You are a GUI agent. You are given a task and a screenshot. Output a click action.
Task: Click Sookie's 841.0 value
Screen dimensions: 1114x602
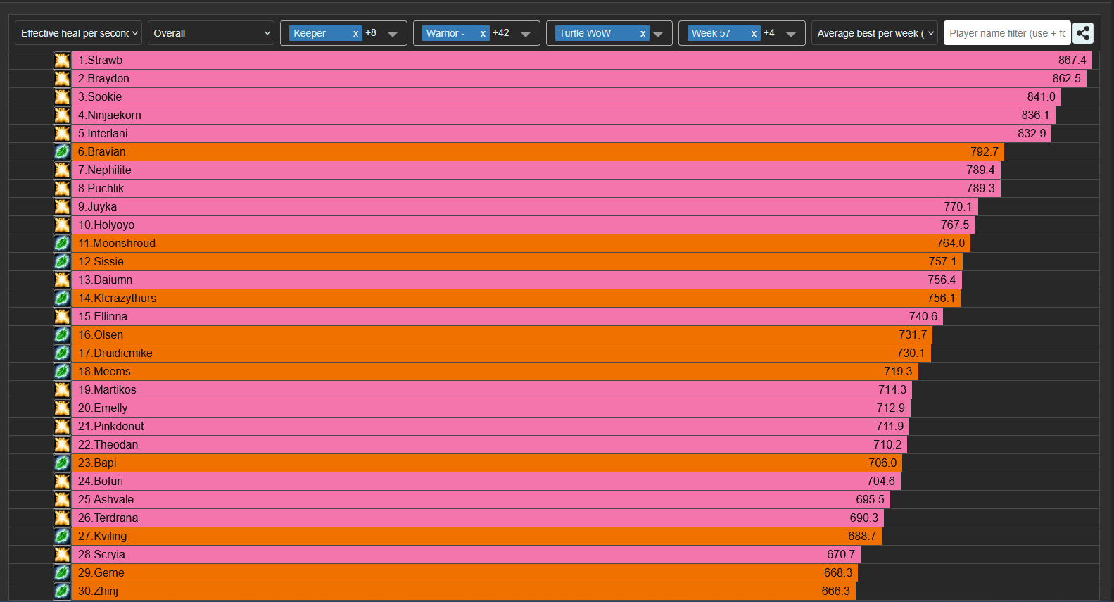pos(1041,97)
